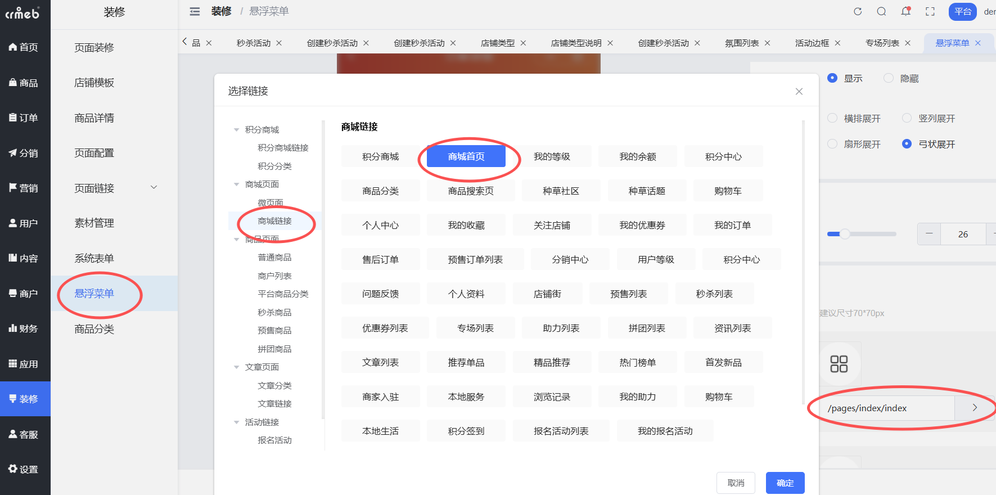Click the size slider handle
The width and height of the screenshot is (996, 495).
tap(845, 234)
